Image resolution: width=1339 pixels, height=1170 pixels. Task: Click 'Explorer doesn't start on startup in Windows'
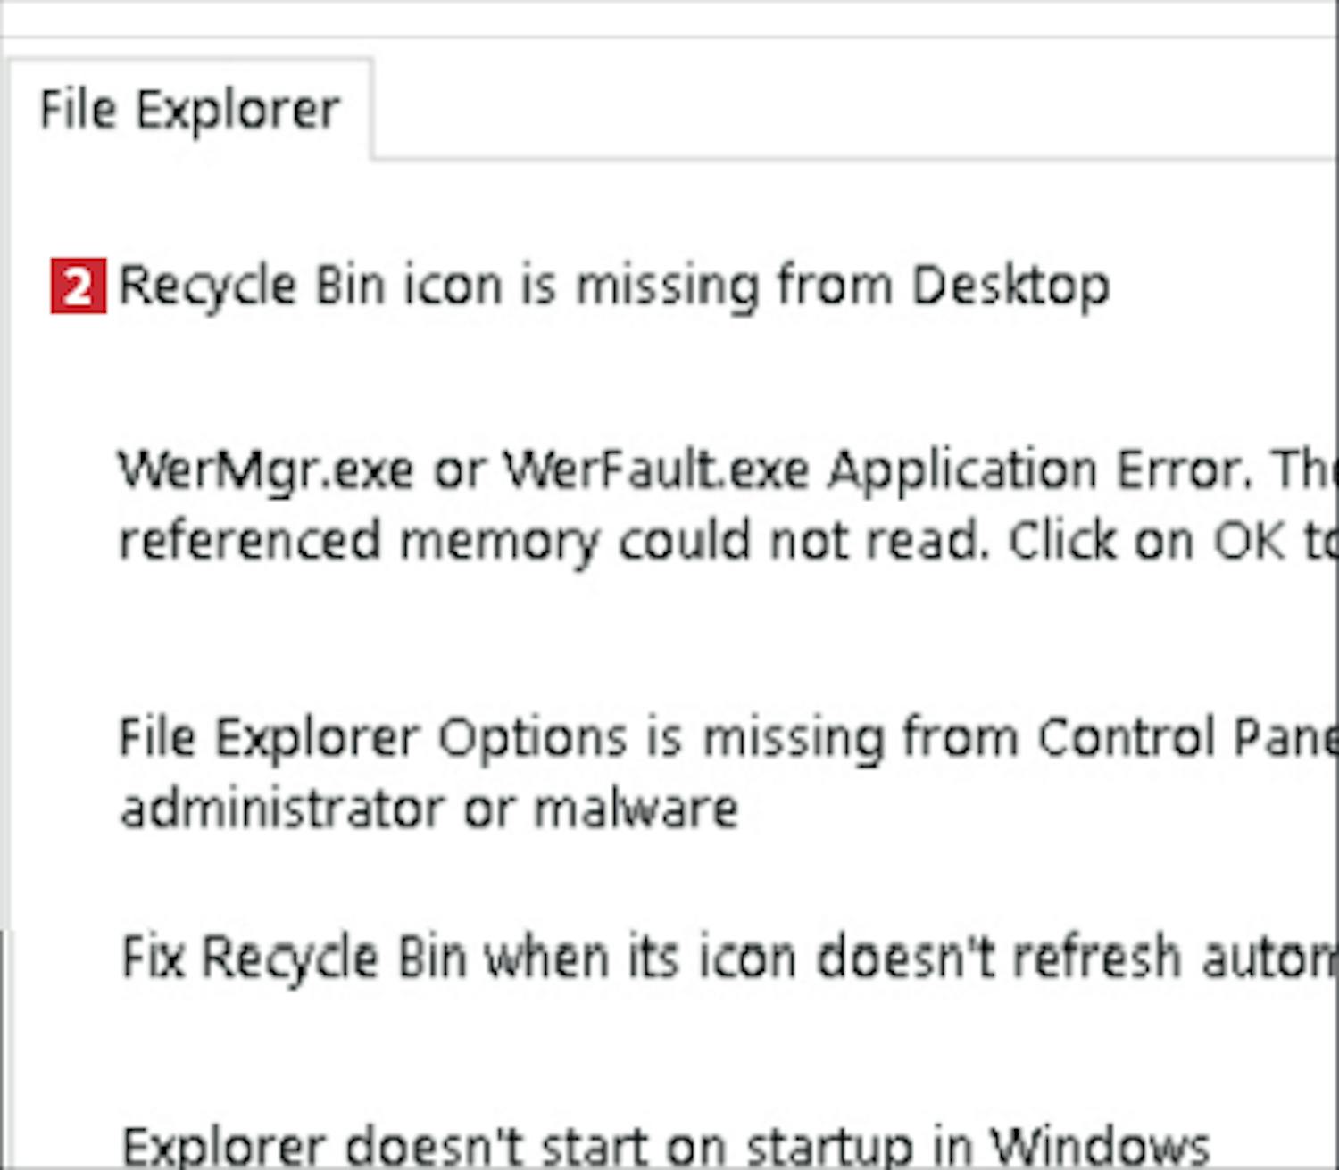(x=665, y=1144)
